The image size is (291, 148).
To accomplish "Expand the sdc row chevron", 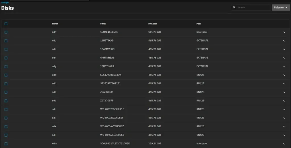I will (284, 75).
